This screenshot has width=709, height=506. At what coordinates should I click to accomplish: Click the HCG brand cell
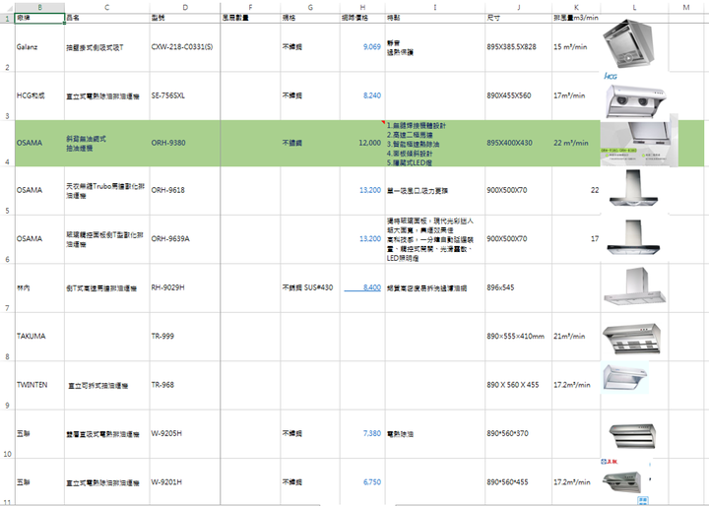point(39,95)
